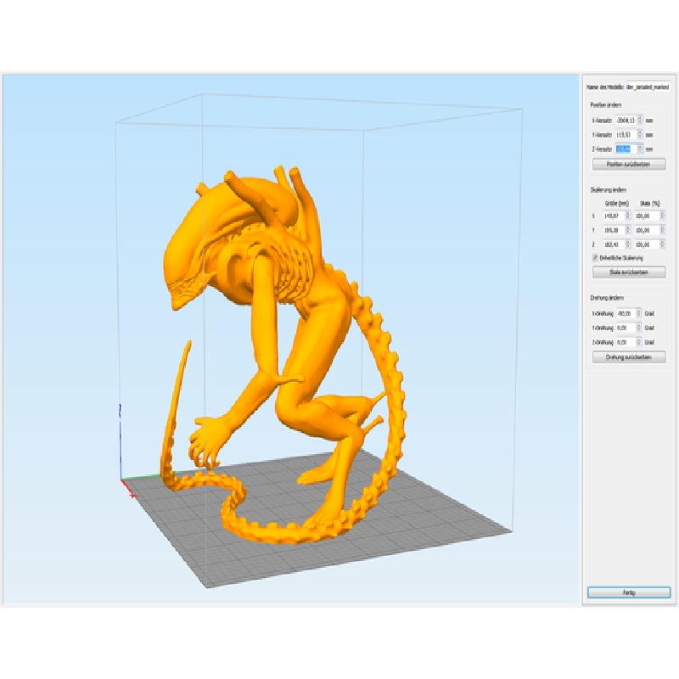This screenshot has width=679, height=679.
Task: Click the Z-Drehung spinner arrows
Action: (x=638, y=342)
